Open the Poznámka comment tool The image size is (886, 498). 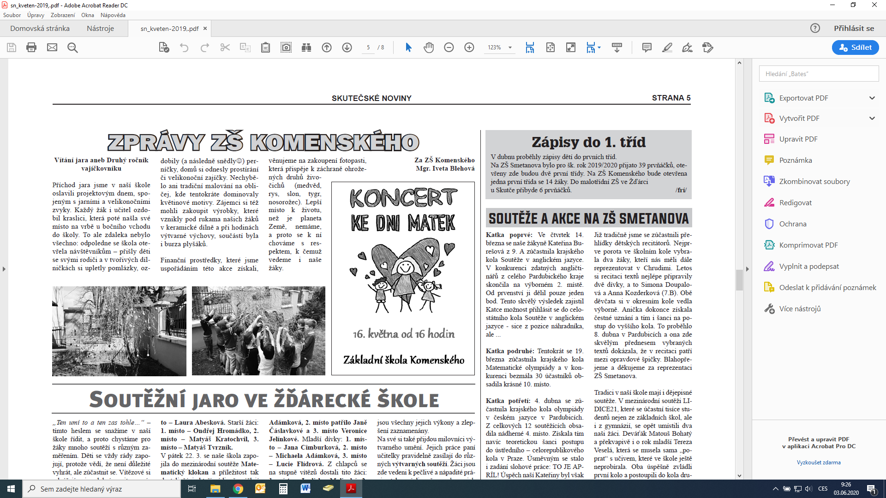pos(796,160)
